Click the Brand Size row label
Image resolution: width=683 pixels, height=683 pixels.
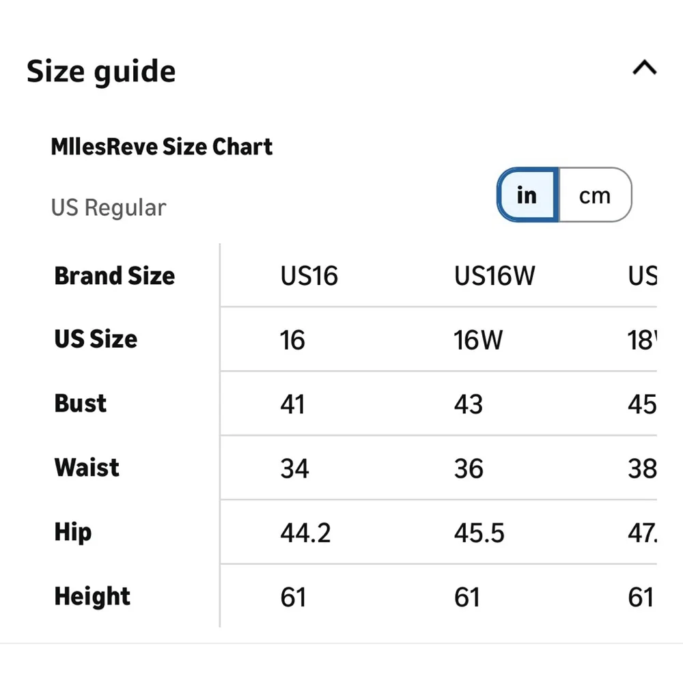[x=115, y=276]
